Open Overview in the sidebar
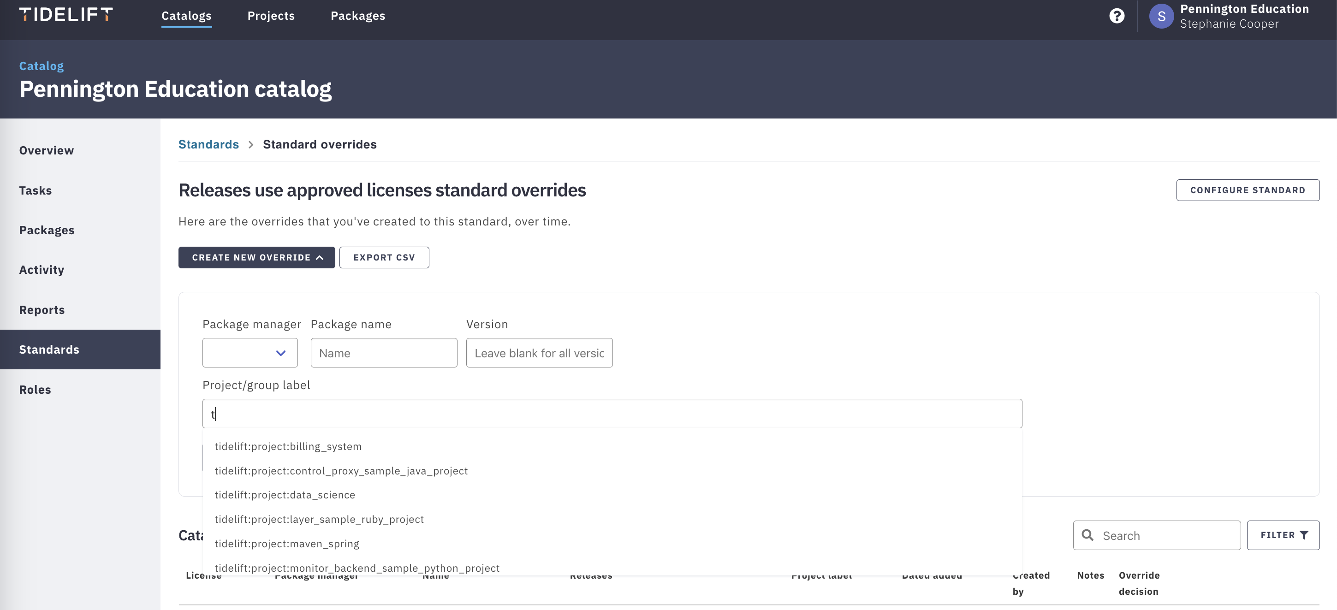The image size is (1337, 610). [x=80, y=150]
